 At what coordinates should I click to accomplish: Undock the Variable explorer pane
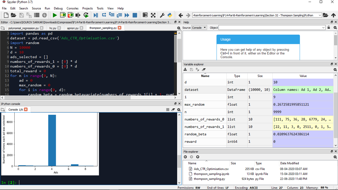(332, 64)
